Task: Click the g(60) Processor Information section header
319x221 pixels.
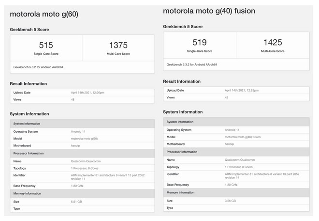Action: pos(82,153)
